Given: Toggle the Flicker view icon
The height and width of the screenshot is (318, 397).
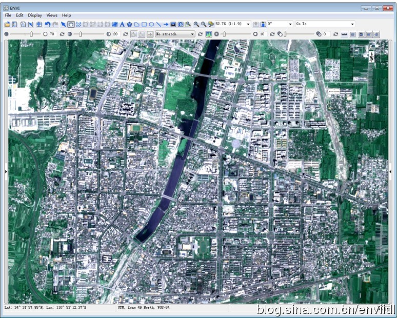Looking at the screenshot, I should (369, 34).
